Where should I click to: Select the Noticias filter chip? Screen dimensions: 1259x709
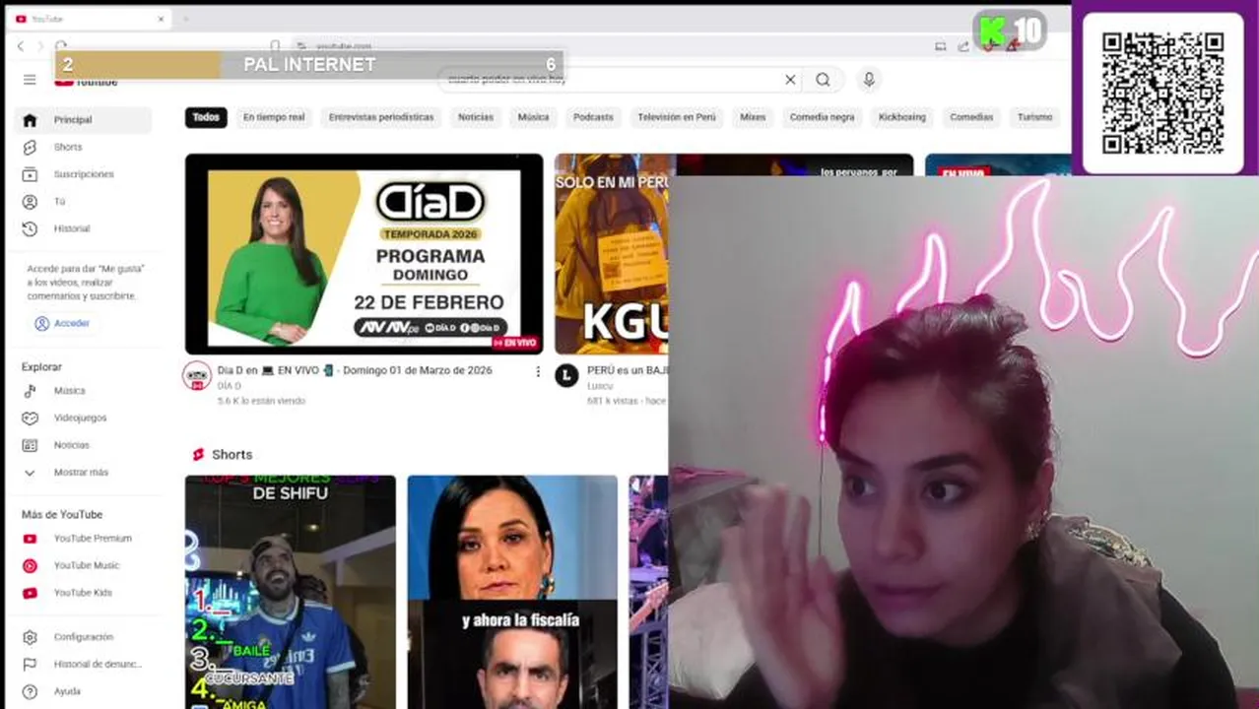coord(476,117)
